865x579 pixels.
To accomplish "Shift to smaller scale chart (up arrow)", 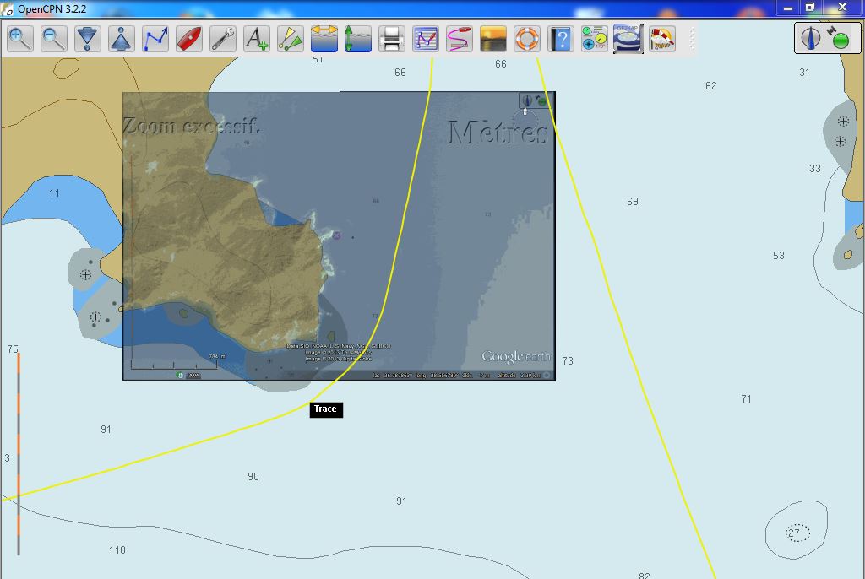I will pos(122,39).
